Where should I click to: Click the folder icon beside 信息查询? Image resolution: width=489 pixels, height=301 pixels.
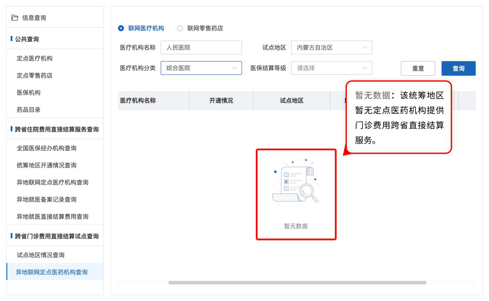tap(15, 18)
